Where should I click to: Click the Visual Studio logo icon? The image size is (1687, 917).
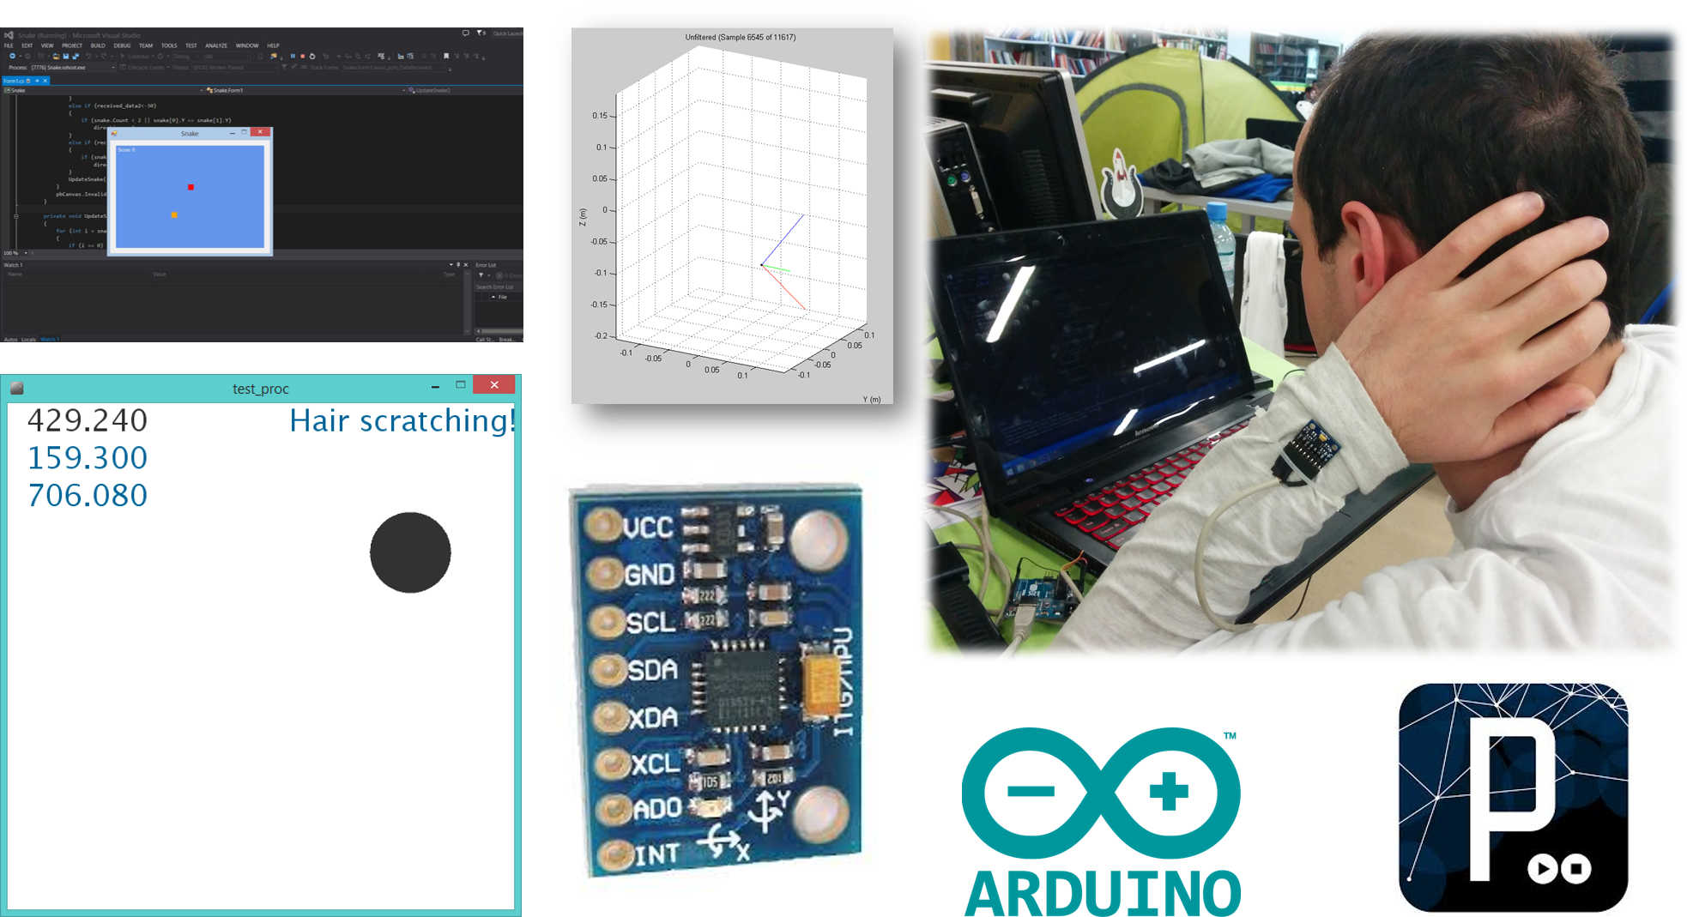(x=9, y=35)
